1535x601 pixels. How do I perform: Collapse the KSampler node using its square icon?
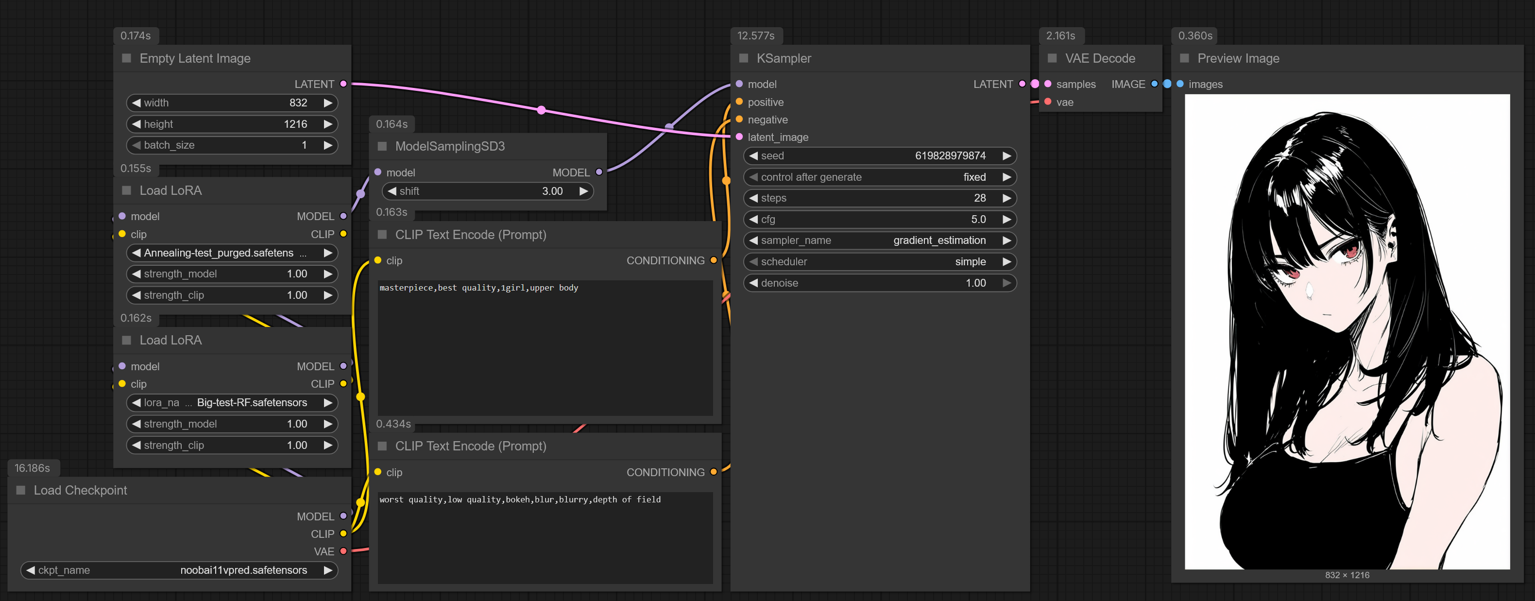(x=743, y=58)
